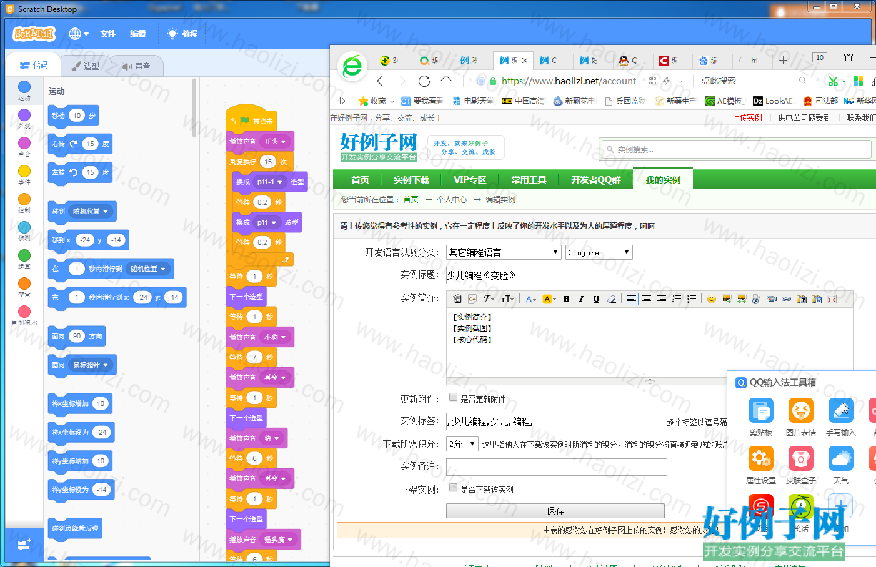Open 剪贴板 in QQ input toolbox

coord(760,417)
